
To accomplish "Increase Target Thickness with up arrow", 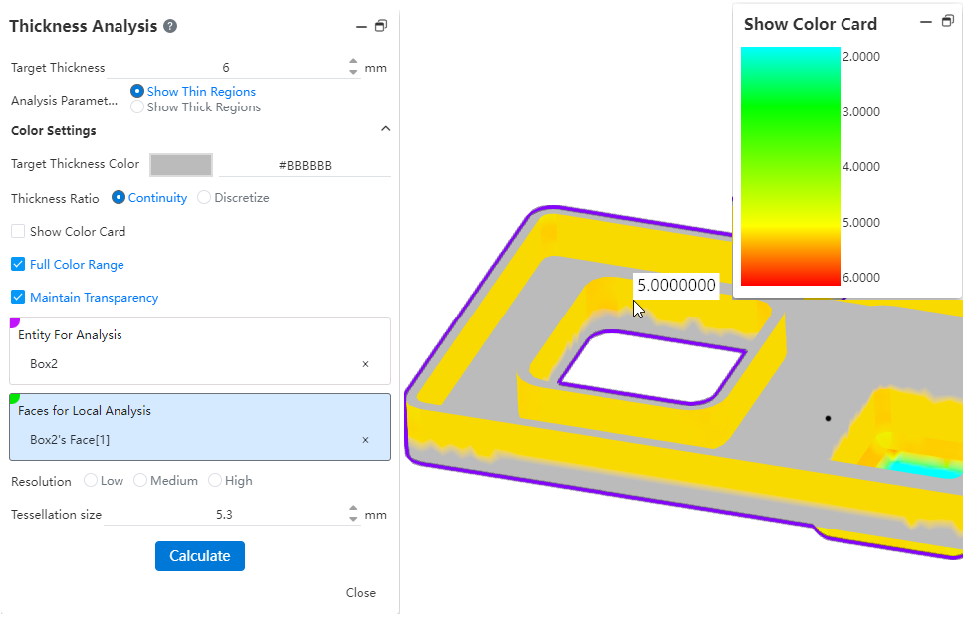I will (x=353, y=62).
